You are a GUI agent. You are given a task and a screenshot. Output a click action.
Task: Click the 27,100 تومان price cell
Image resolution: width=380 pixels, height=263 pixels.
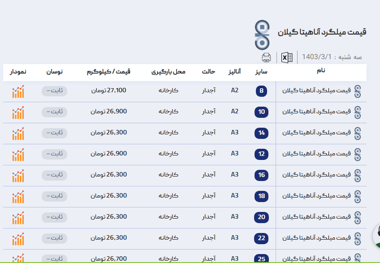click(109, 91)
